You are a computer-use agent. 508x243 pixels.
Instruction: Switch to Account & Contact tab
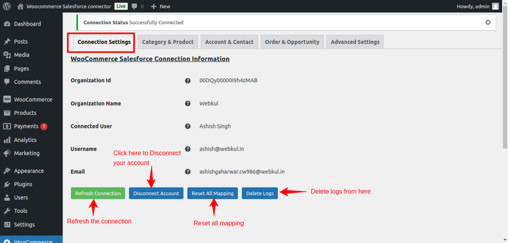pyautogui.click(x=229, y=42)
